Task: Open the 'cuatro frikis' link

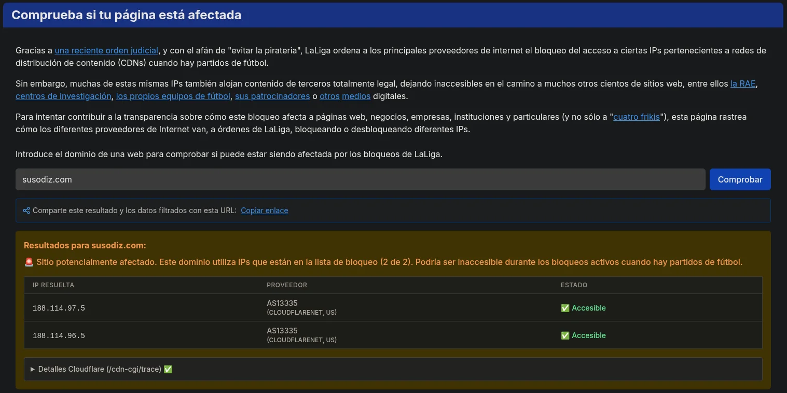Action: 637,117
